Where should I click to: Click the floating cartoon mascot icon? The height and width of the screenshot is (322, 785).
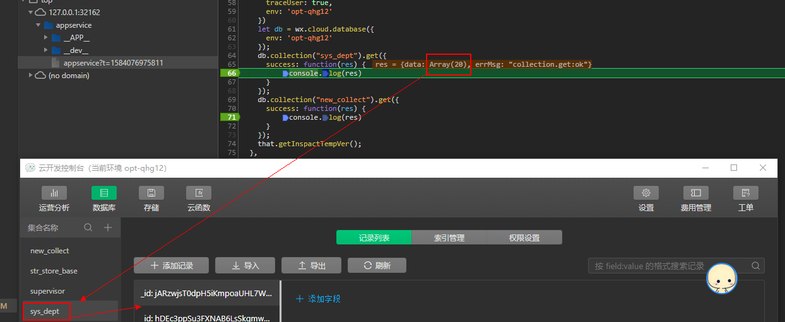click(722, 278)
